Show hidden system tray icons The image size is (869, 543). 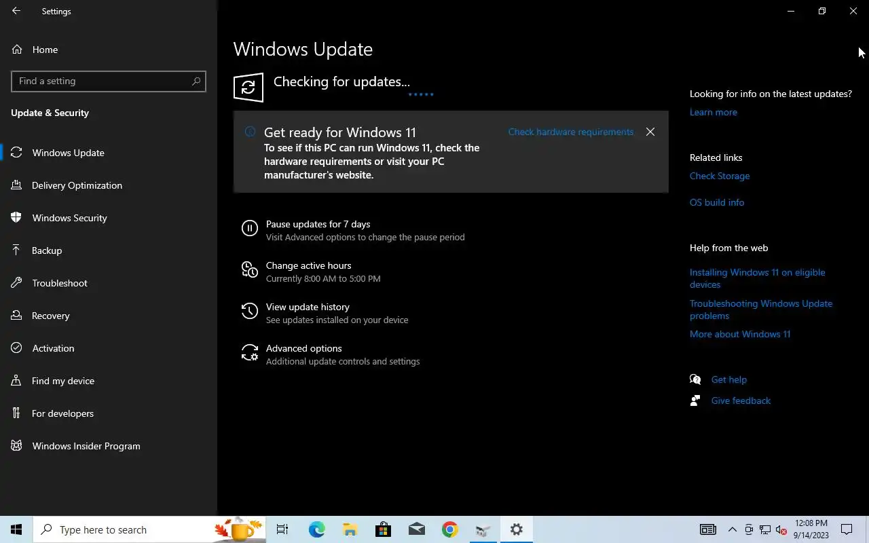coord(733,529)
